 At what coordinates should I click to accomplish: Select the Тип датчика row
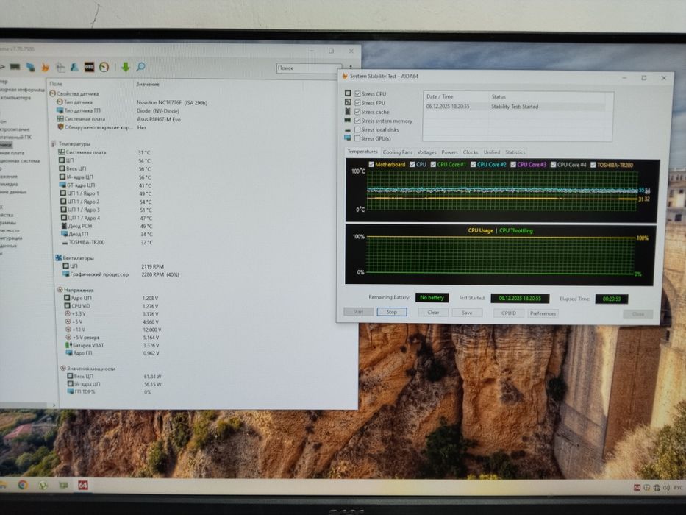click(x=132, y=102)
